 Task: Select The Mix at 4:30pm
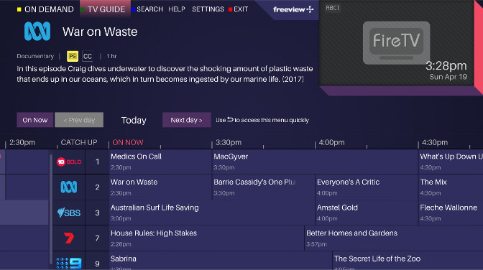click(451, 187)
